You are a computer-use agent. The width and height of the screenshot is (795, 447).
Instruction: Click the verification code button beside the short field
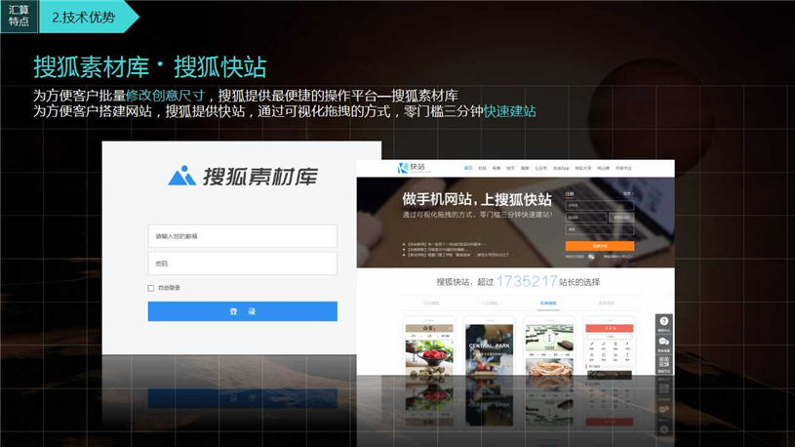click(621, 218)
